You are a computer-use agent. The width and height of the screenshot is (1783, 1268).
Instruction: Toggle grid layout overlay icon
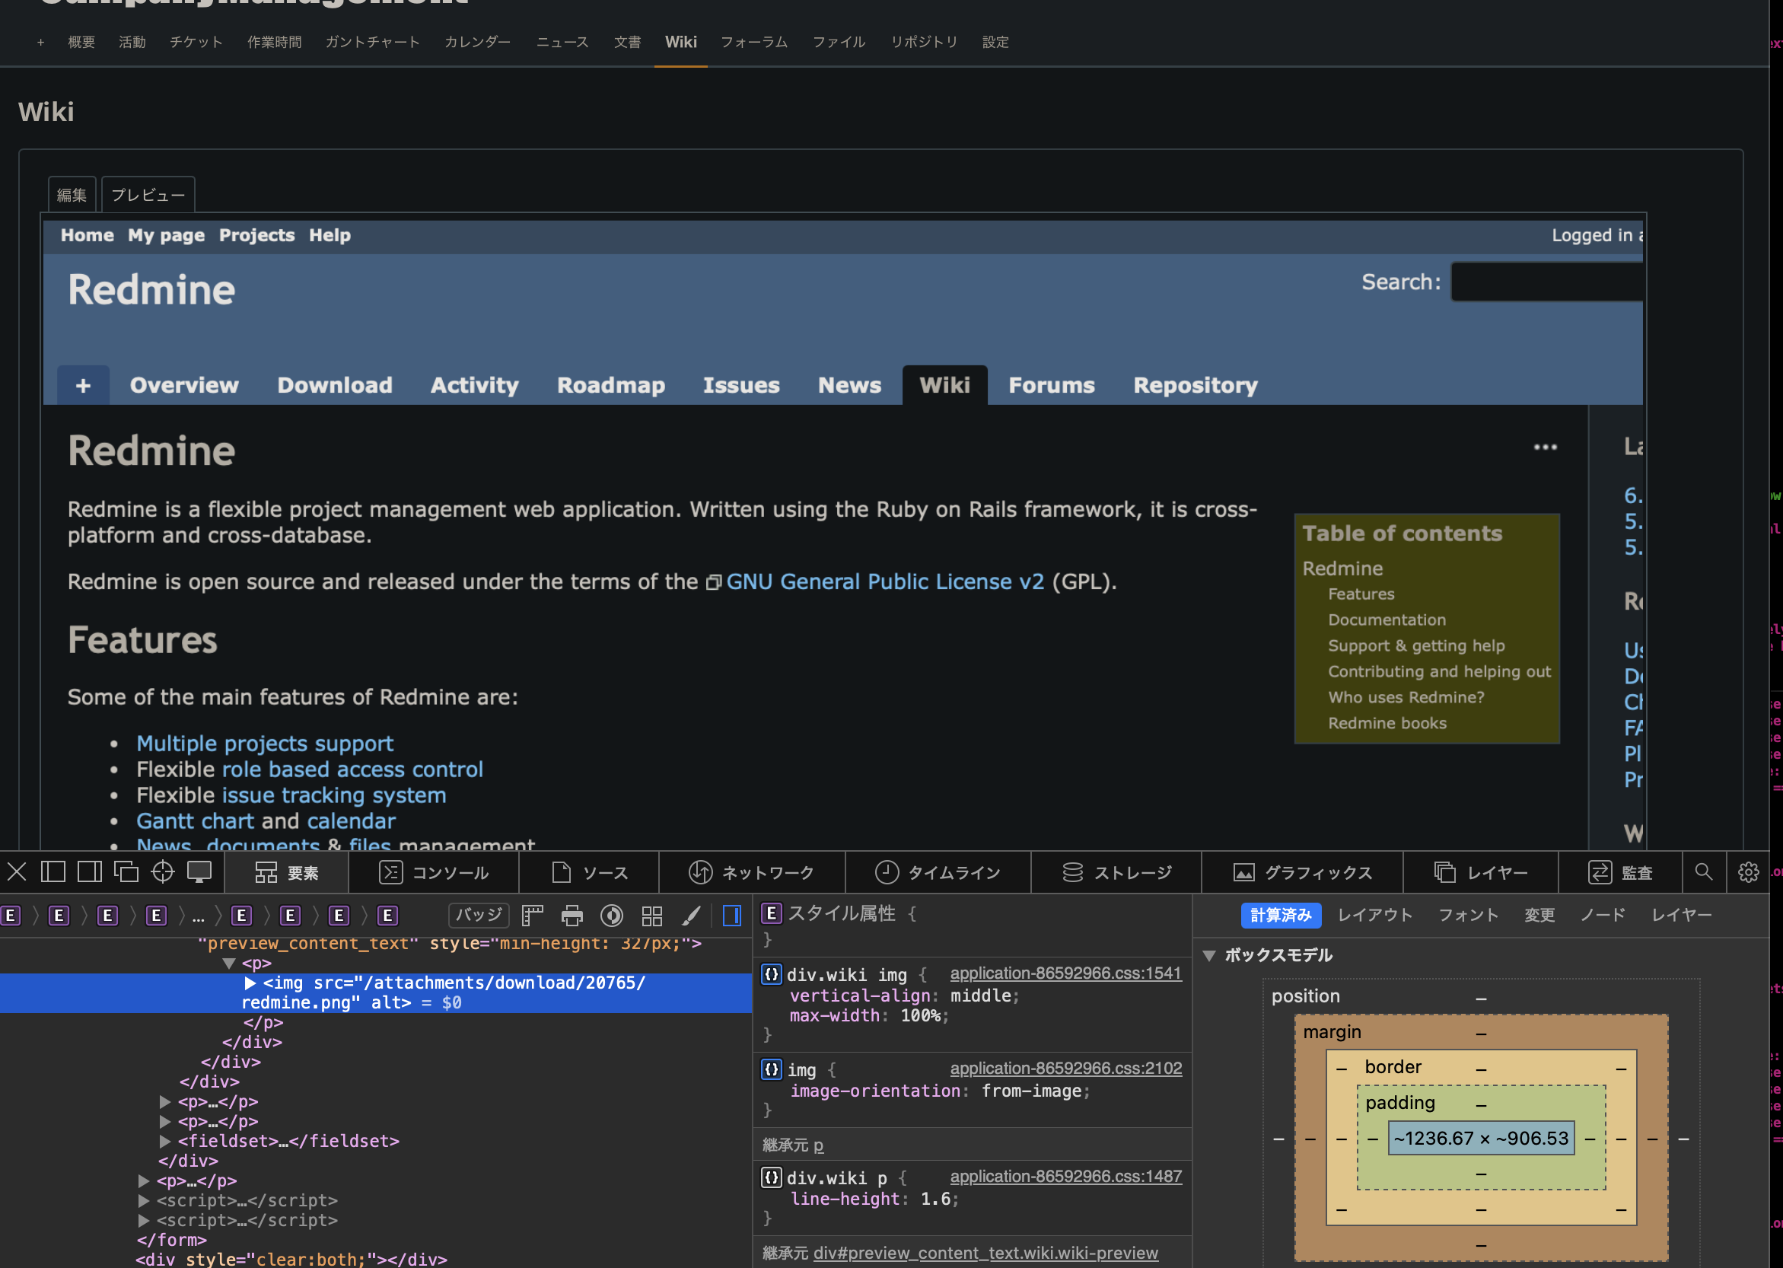coord(652,915)
